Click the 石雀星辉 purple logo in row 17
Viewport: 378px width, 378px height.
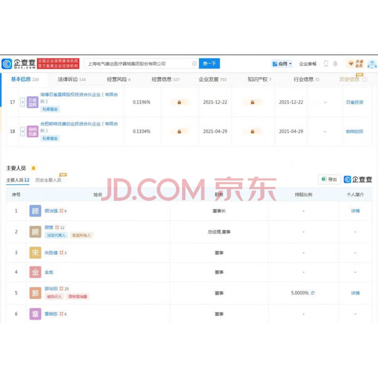33,102
